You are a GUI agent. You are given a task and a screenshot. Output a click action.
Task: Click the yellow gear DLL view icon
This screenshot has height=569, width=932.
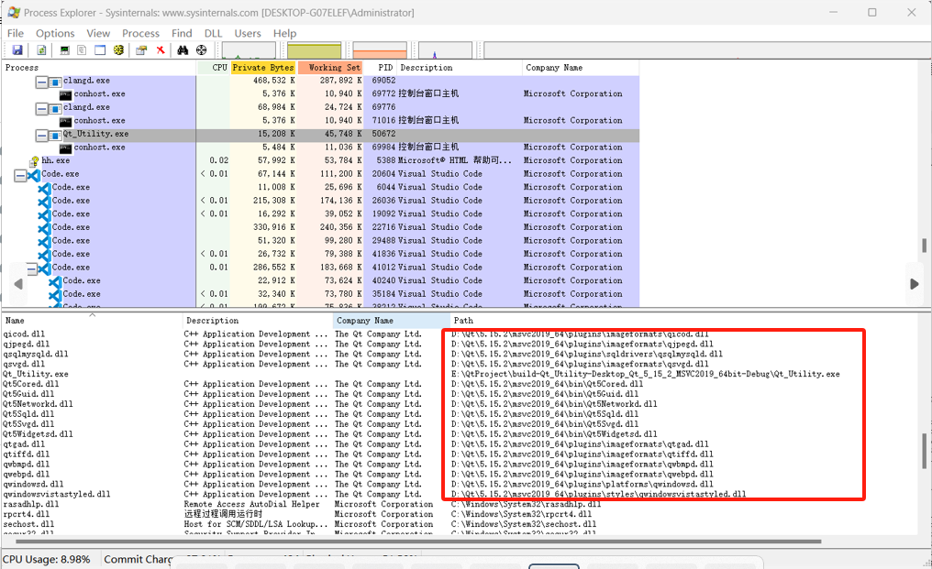(119, 50)
